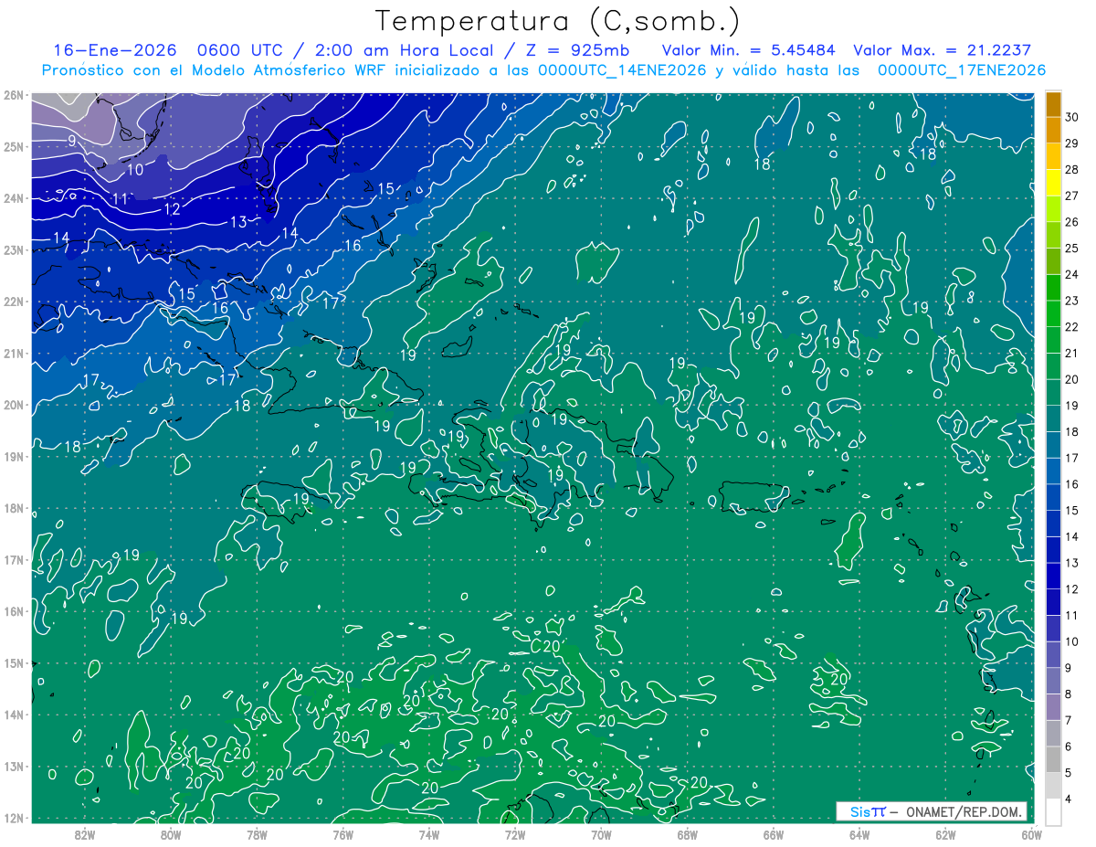
Task: Click the '24N' latitude axis label
Action: pos(13,198)
